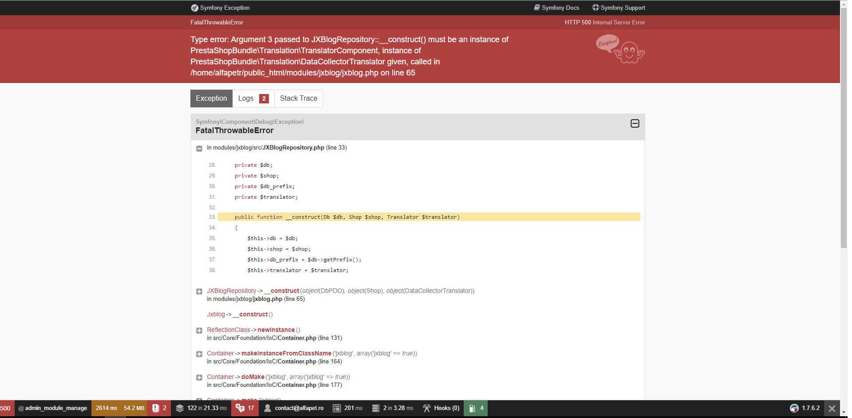Viewport: 852px width, 418px height.
Task: Open the contact@alfapet.ro security panel
Action: click(x=294, y=408)
